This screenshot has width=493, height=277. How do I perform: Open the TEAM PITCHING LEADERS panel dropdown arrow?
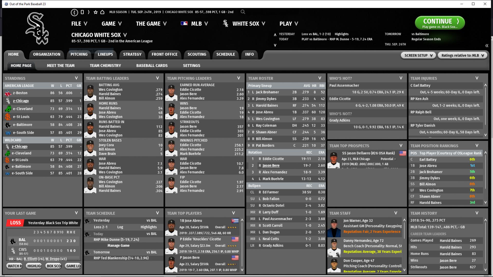[x=239, y=78]
